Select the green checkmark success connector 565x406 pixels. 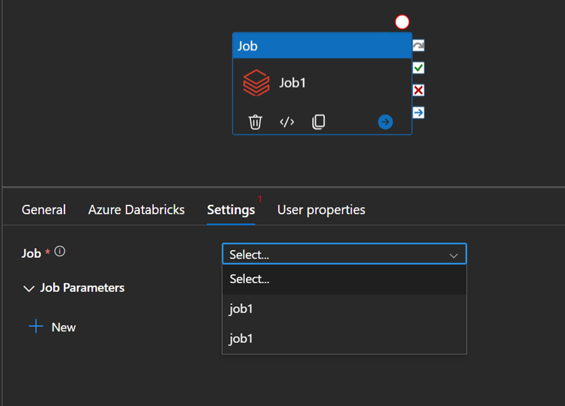[419, 68]
